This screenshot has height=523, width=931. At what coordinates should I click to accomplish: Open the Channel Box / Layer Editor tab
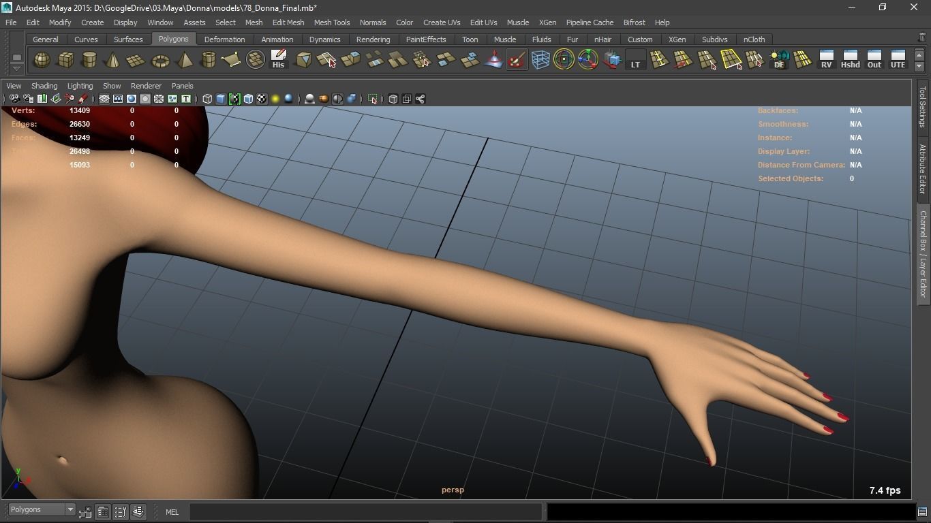923,254
